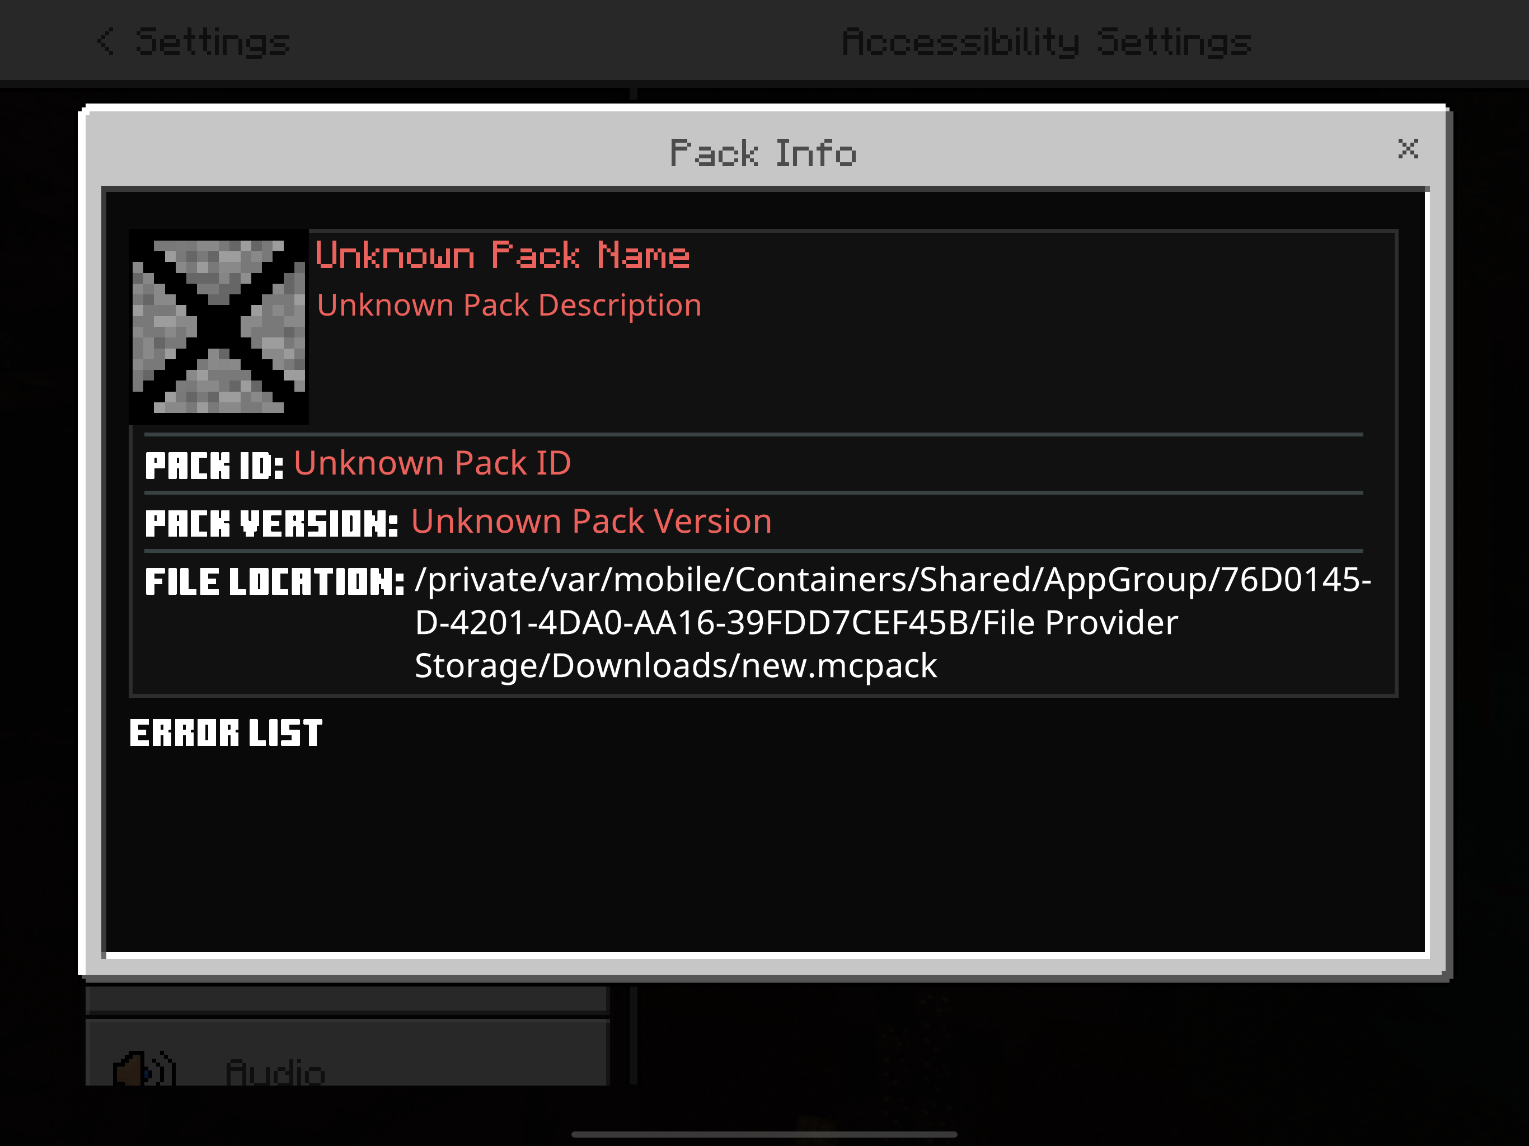The width and height of the screenshot is (1529, 1146).
Task: Click the File Location label
Action: [x=274, y=581]
